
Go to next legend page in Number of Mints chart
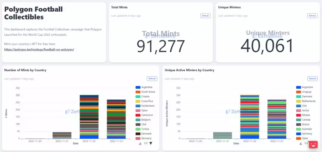pyautogui.click(x=151, y=143)
